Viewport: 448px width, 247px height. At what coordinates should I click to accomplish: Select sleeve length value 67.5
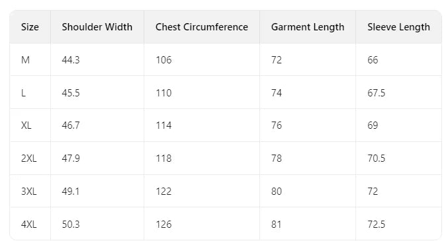pyautogui.click(x=376, y=93)
